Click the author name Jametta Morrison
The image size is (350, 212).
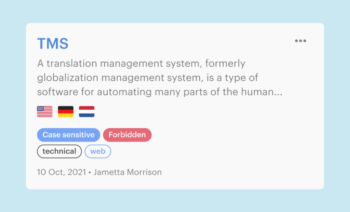point(127,172)
